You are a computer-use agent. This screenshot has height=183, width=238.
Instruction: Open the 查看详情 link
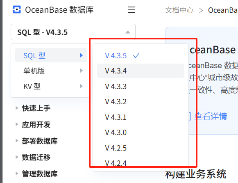coord(211,116)
